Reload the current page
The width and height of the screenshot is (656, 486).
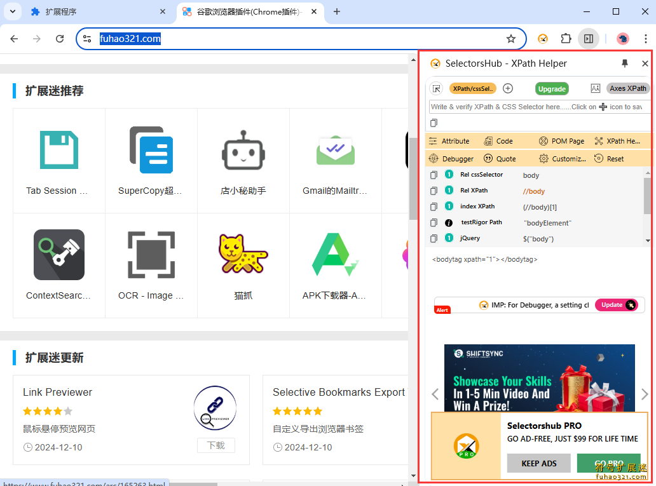coord(60,39)
